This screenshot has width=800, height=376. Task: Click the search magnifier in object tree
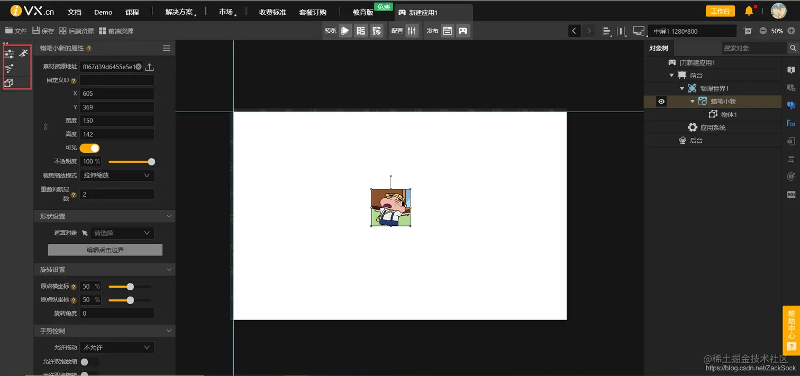click(x=793, y=48)
